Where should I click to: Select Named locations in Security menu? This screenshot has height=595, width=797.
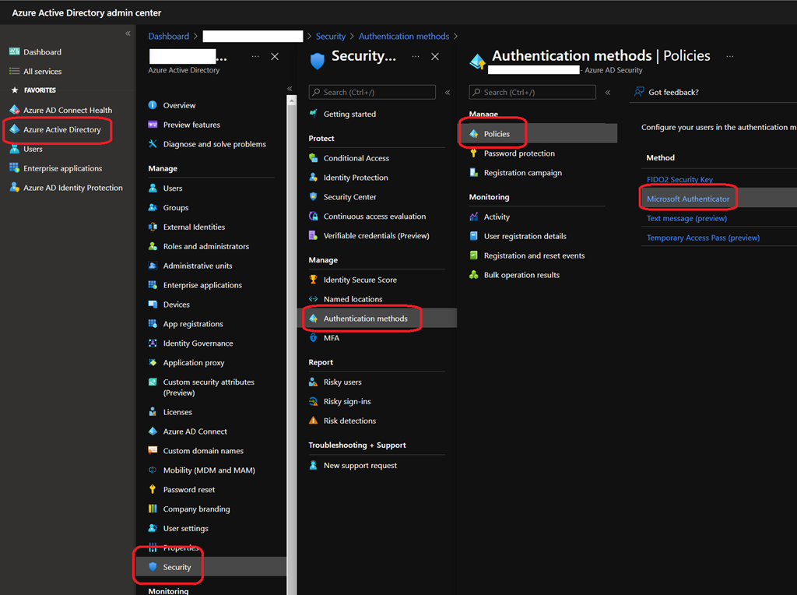point(353,299)
